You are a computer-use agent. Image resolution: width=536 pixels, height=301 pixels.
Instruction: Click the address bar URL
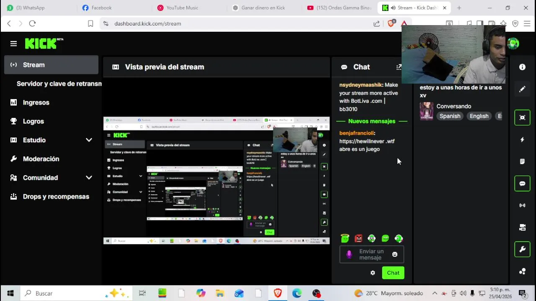148,23
